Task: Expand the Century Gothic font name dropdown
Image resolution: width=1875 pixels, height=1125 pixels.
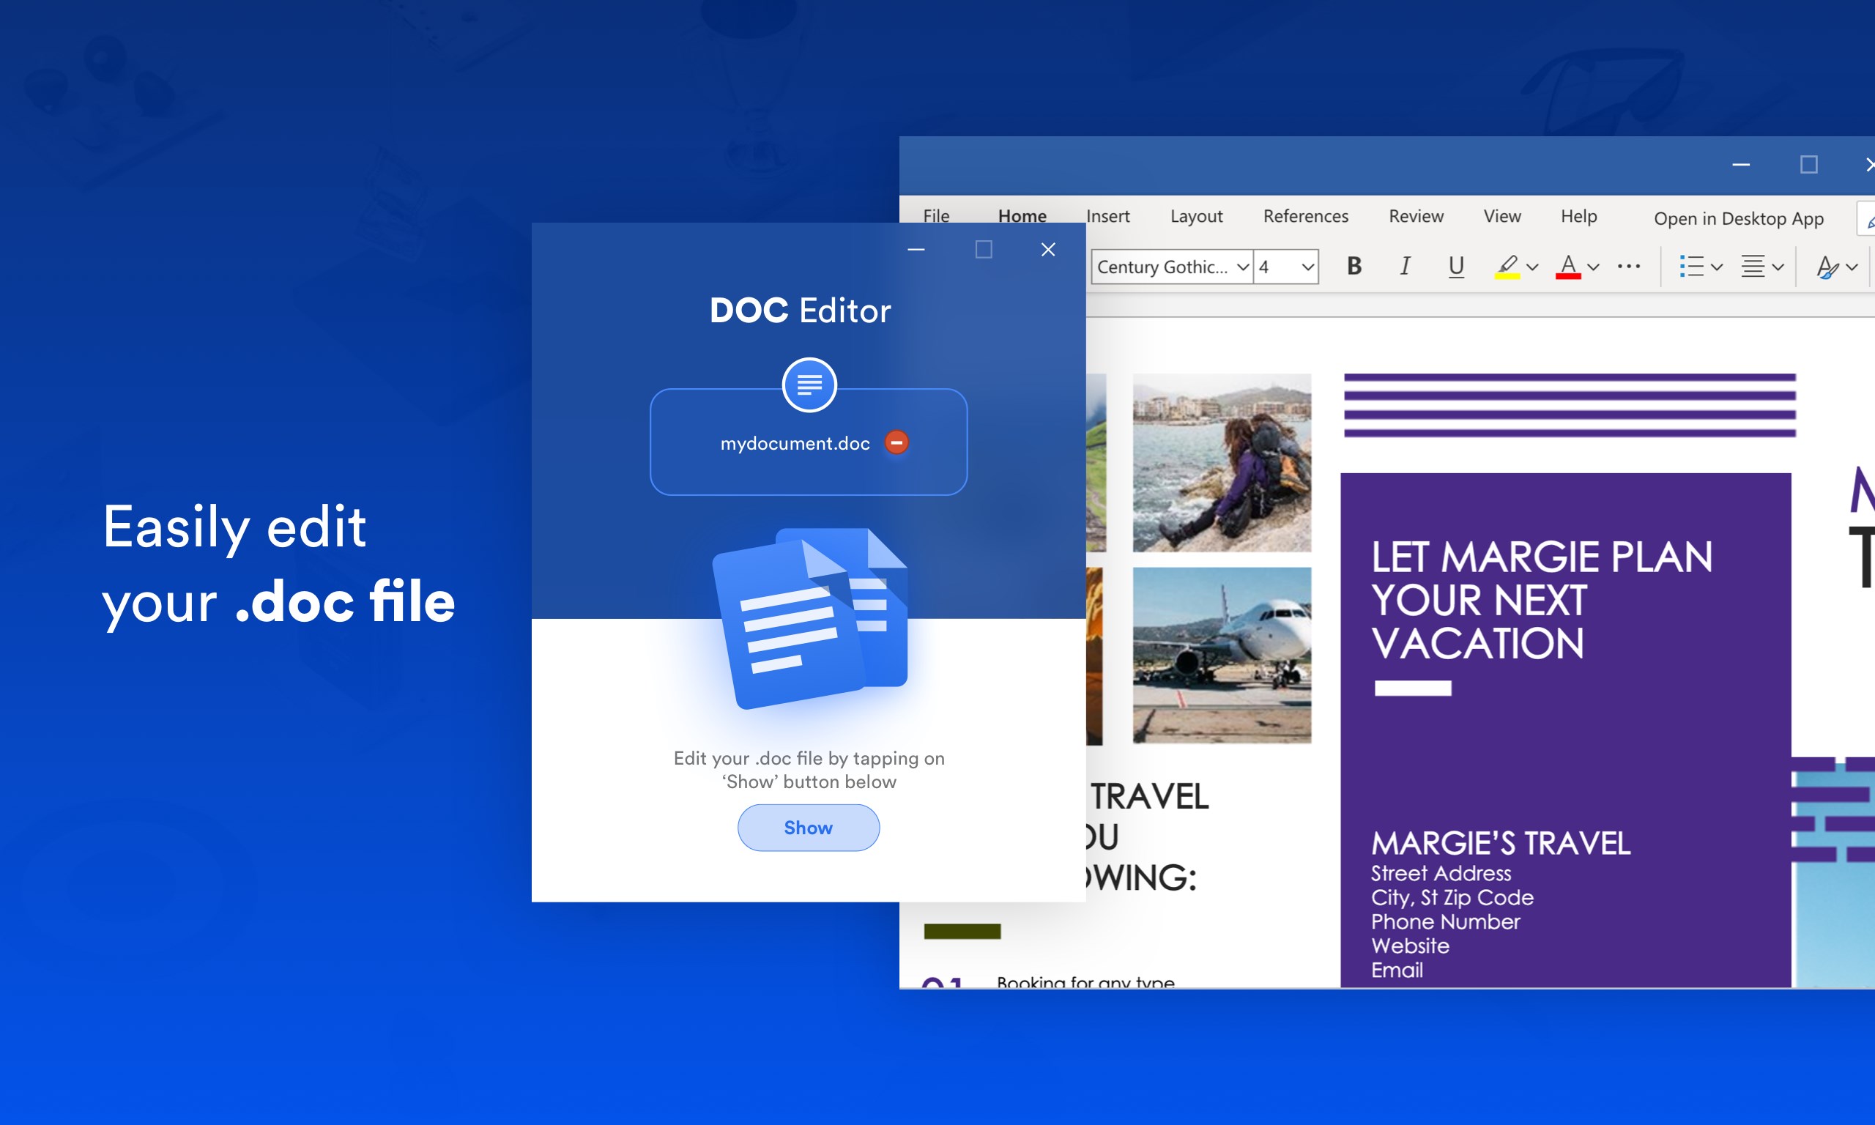Action: coord(1242,267)
